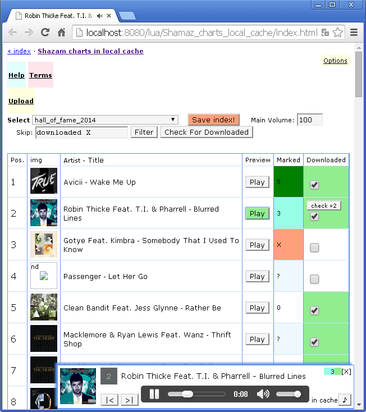
Task: Go back with browser back arrow
Action: (12, 33)
